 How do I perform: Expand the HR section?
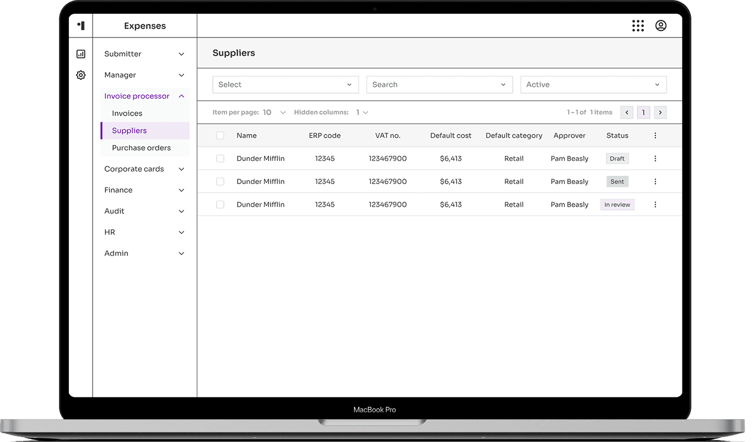coord(145,233)
